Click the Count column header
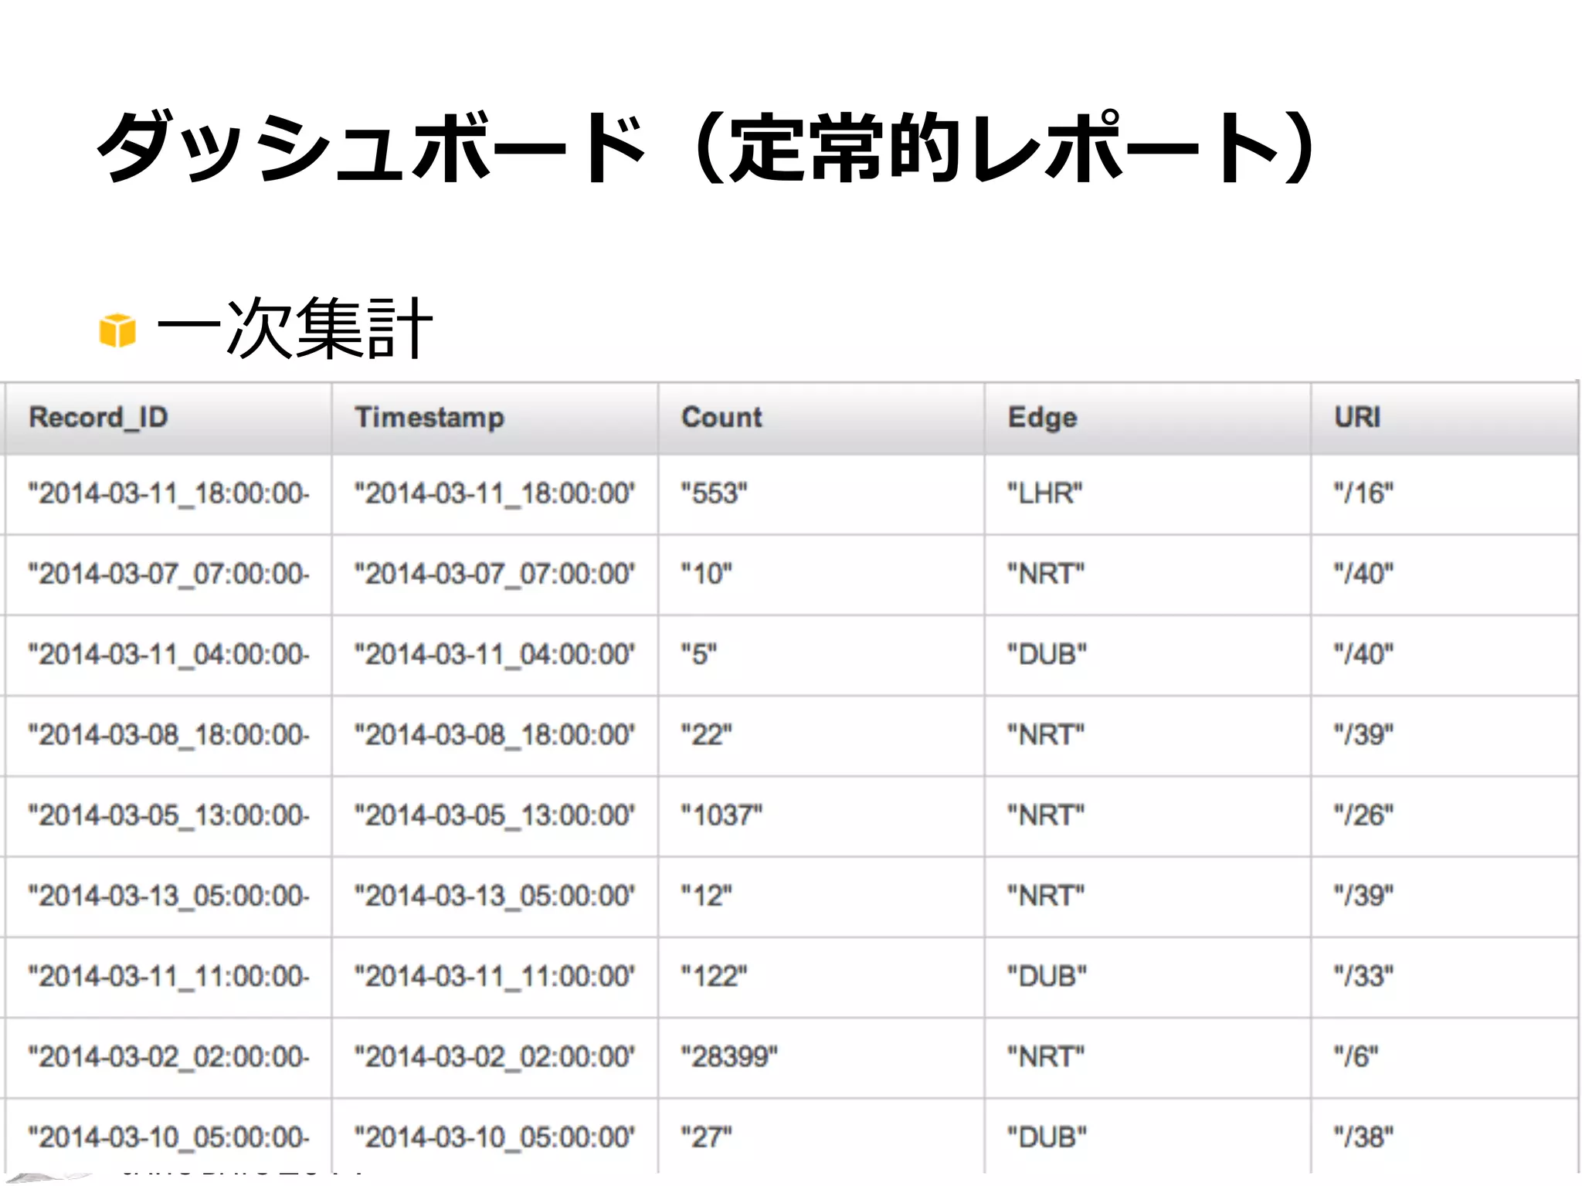The height and width of the screenshot is (1186, 1582). tap(821, 418)
